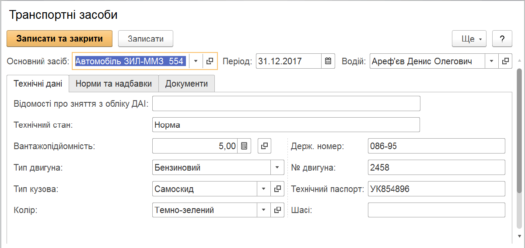Open the Тип кузова linked record icon
This screenshot has height=248, width=525.
[x=277, y=189]
